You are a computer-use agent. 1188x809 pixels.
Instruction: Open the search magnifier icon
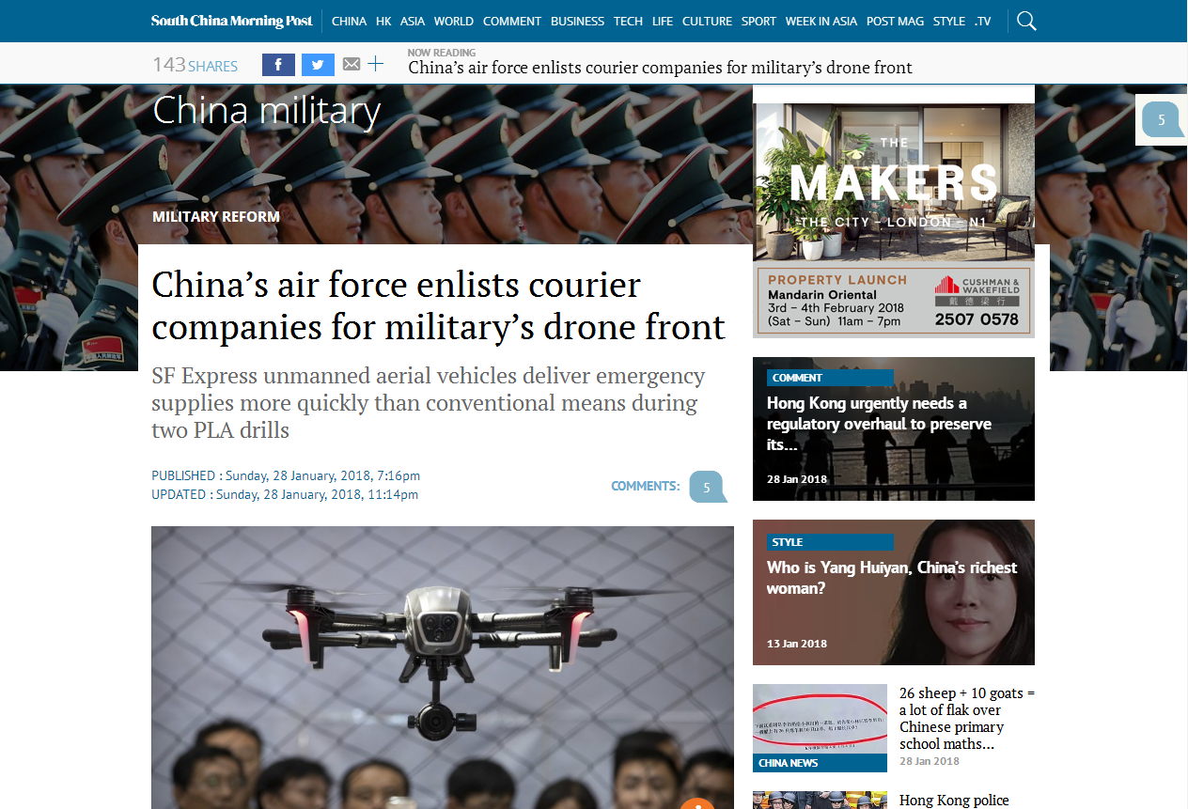pos(1026,21)
